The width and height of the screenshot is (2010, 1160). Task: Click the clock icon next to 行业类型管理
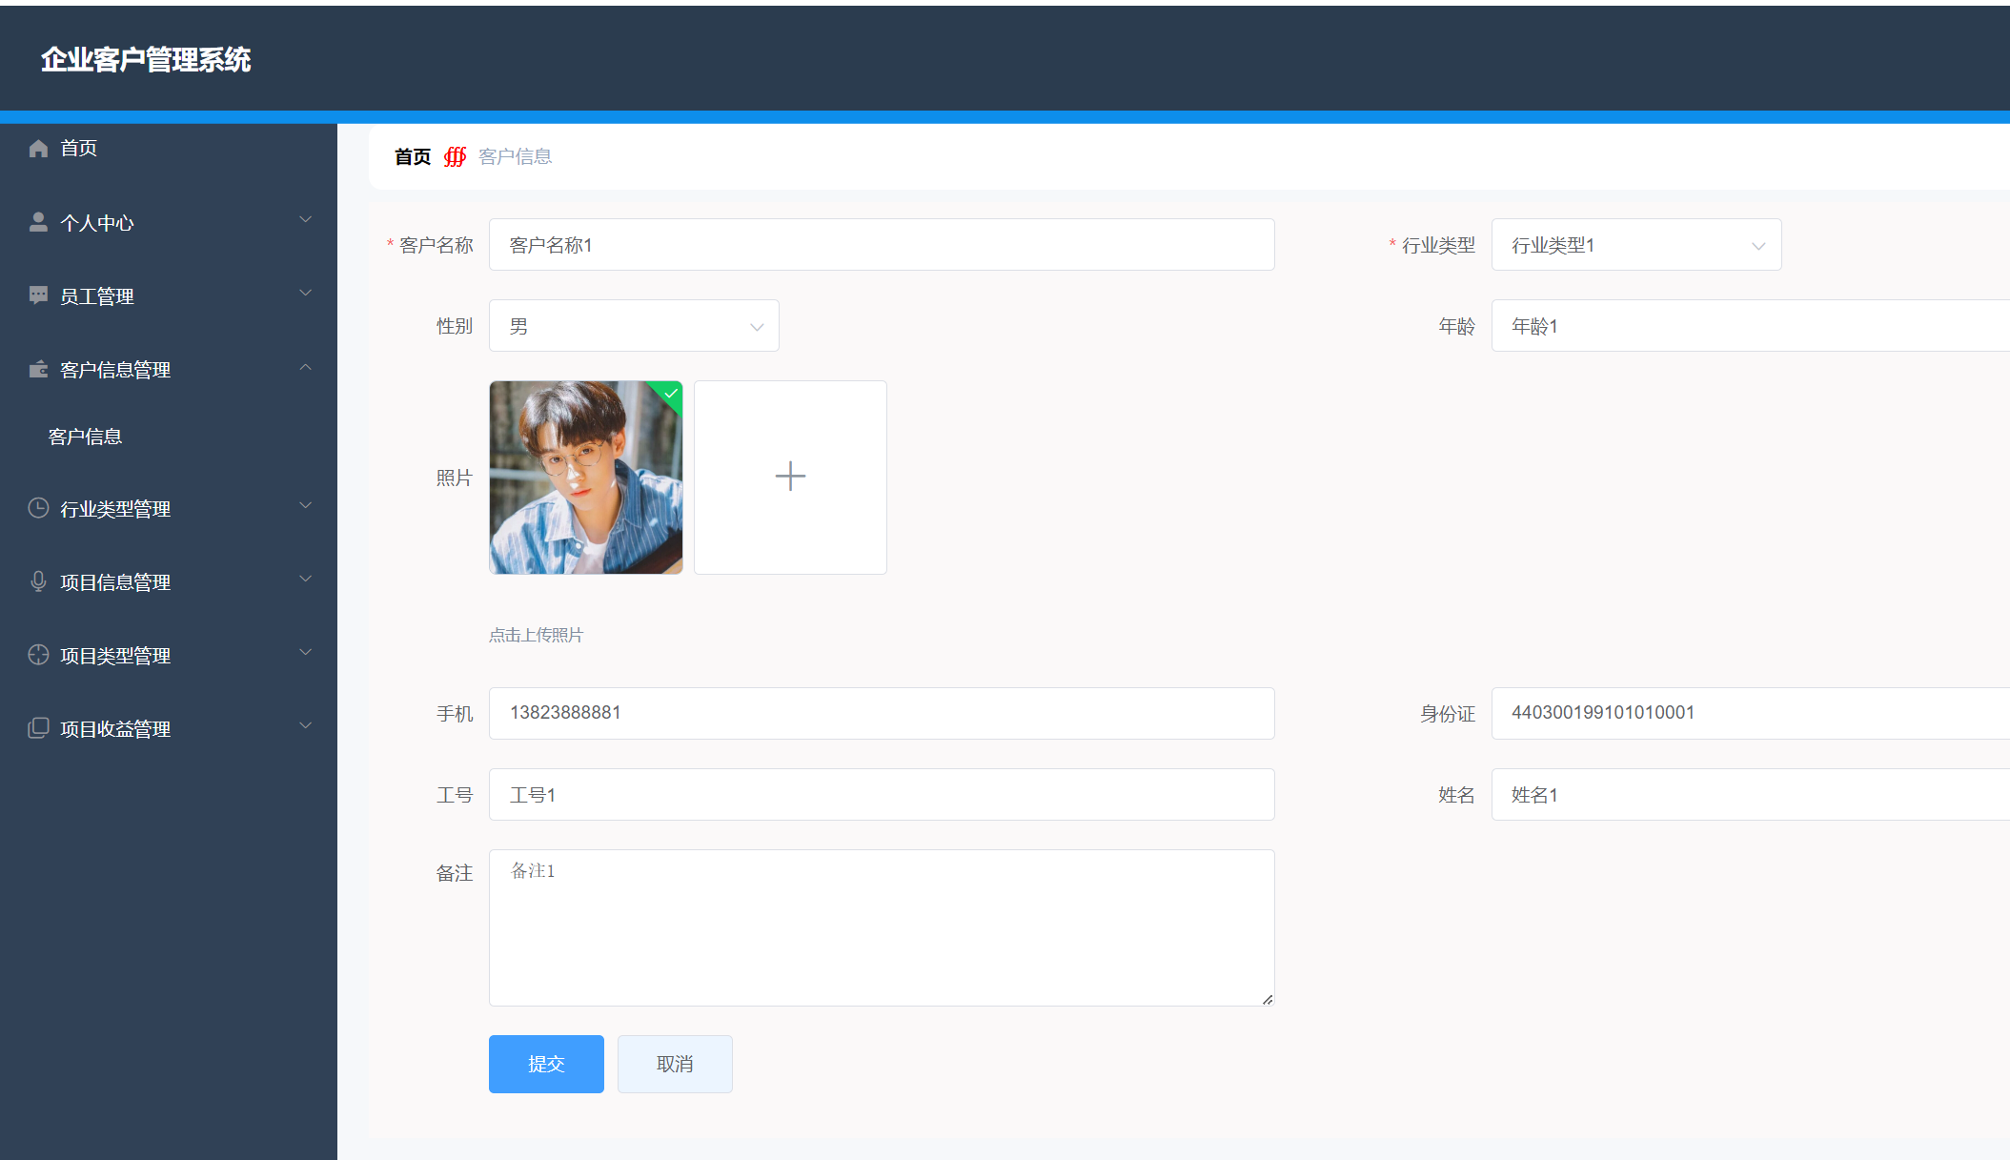pos(38,507)
